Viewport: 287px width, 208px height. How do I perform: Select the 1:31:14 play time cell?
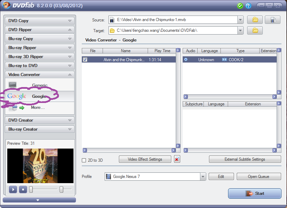(x=155, y=60)
